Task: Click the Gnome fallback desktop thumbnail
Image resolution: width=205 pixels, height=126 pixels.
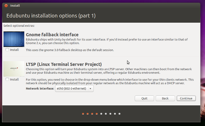Action: point(14,39)
